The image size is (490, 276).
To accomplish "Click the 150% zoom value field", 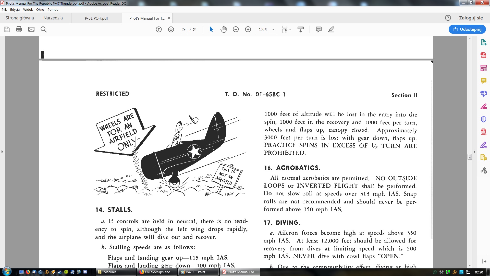I will point(263,29).
